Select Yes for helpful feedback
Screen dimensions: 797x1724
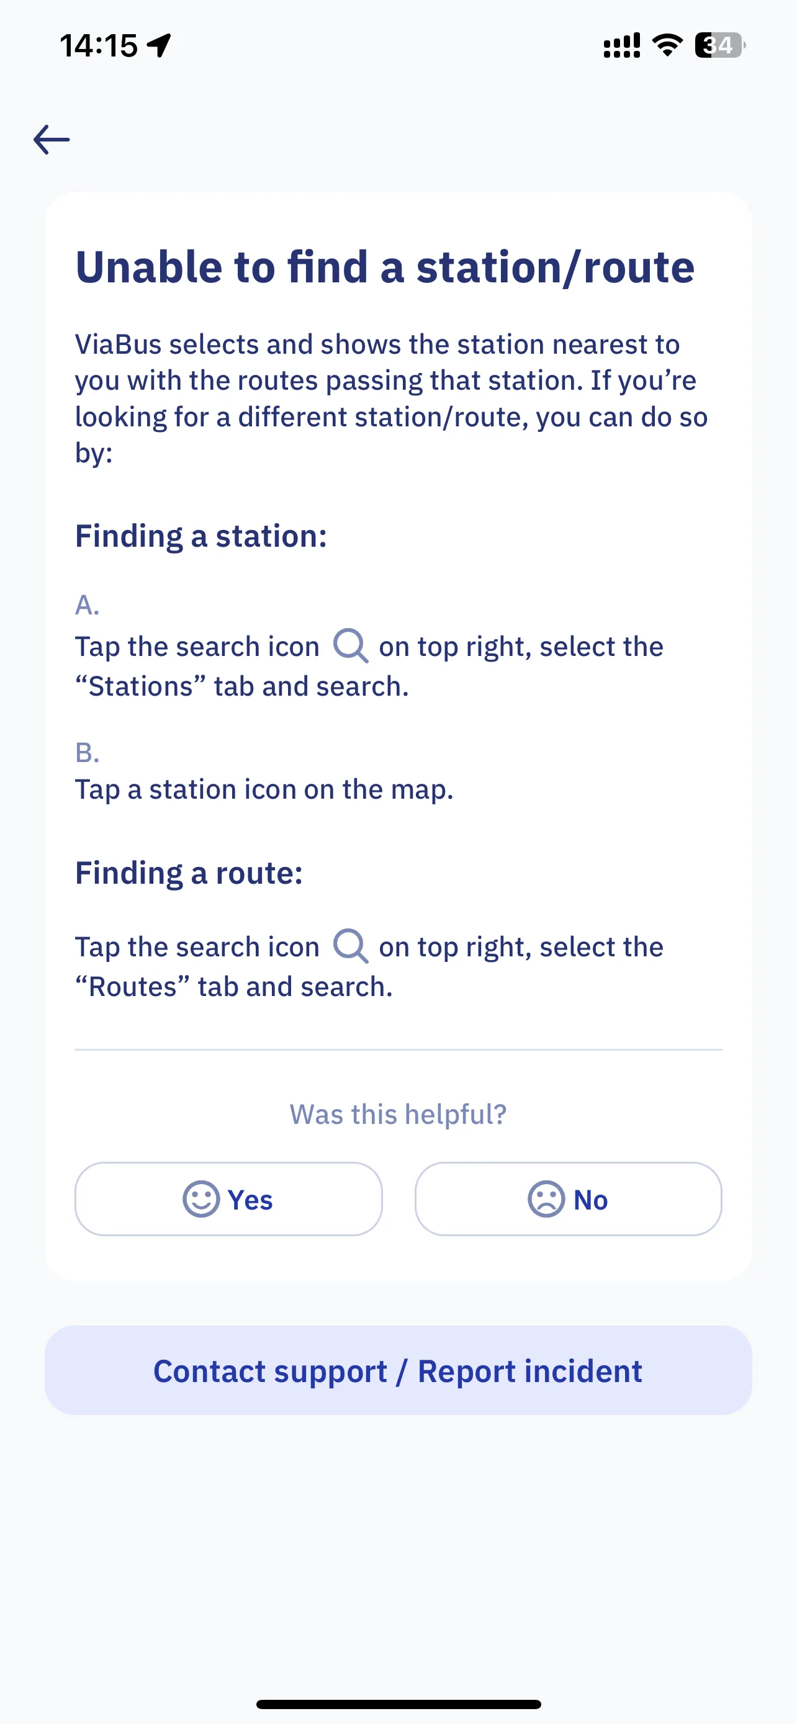228,1198
